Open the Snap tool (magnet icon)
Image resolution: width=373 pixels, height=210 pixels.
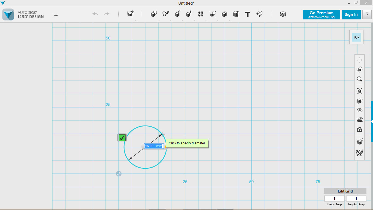coord(259,14)
